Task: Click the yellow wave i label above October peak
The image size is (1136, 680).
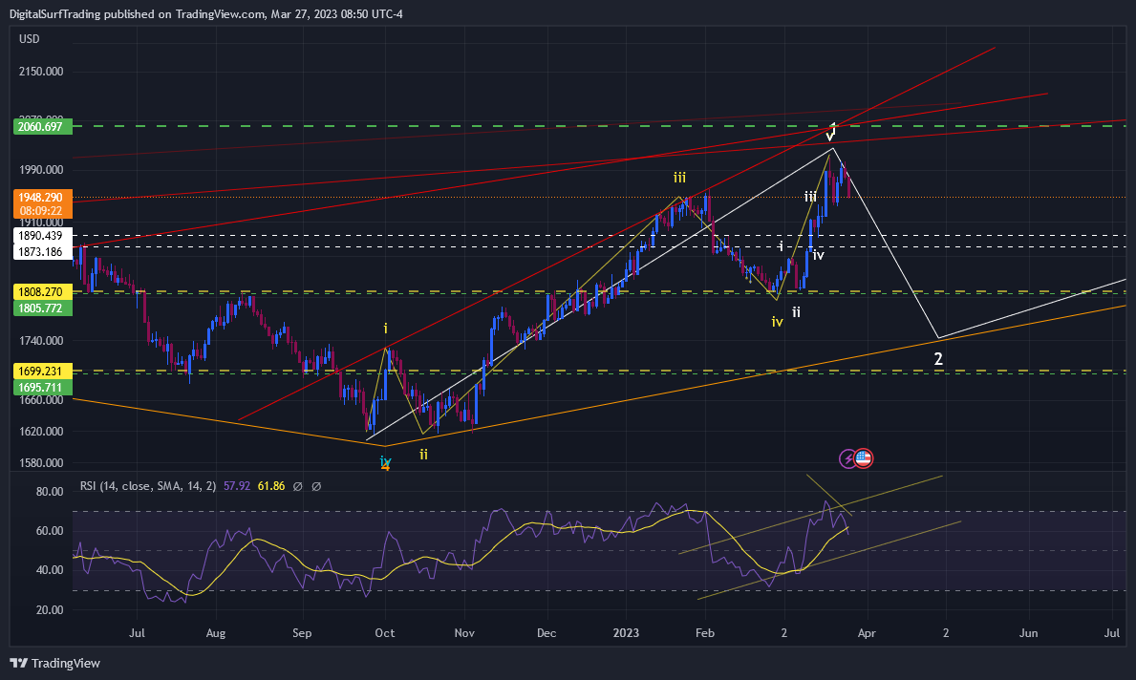Action: click(385, 329)
